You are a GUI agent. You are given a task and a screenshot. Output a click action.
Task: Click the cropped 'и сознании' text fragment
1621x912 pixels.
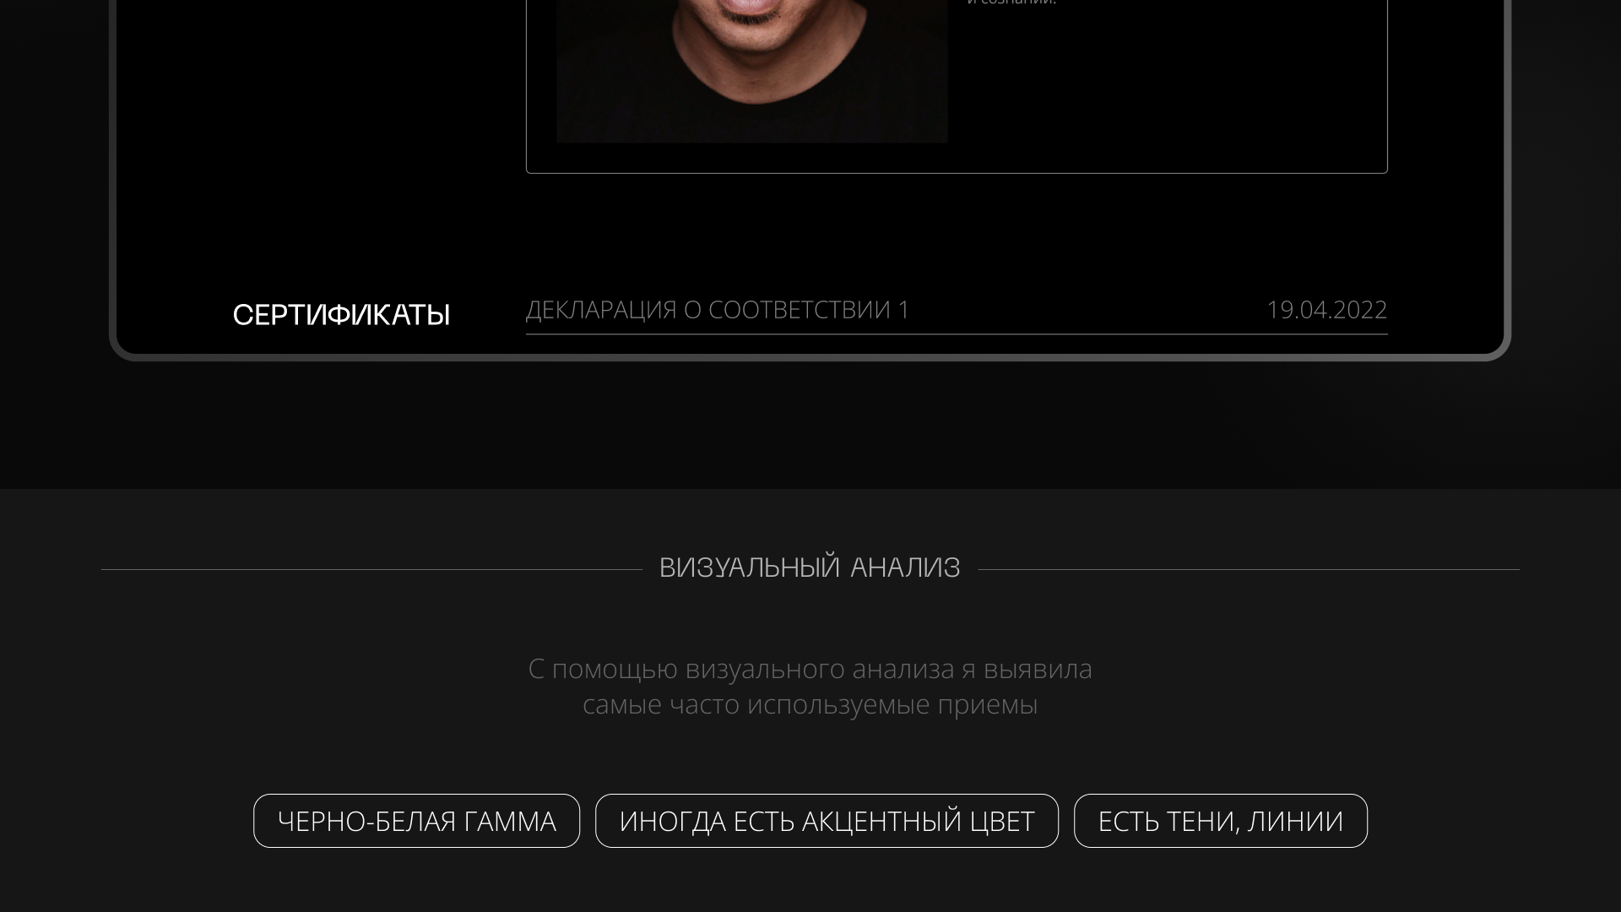[x=1011, y=3]
